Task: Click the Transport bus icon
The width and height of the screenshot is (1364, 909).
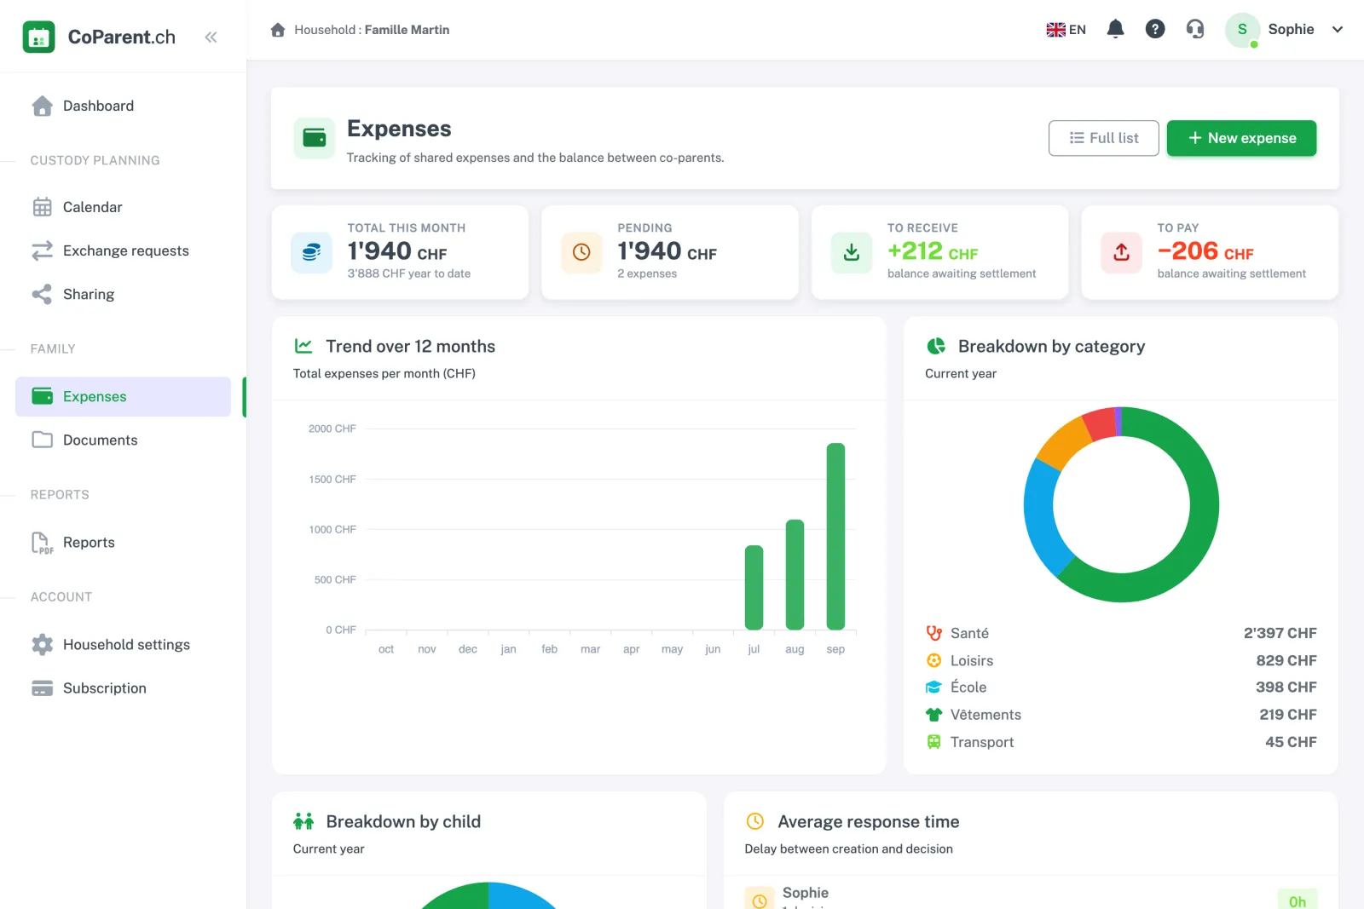Action: pos(933,742)
